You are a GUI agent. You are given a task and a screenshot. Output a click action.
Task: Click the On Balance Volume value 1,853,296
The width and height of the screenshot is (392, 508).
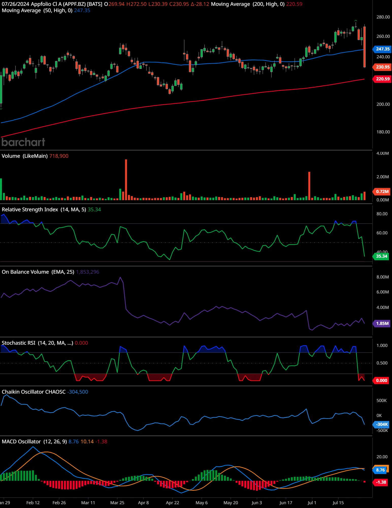coord(88,272)
